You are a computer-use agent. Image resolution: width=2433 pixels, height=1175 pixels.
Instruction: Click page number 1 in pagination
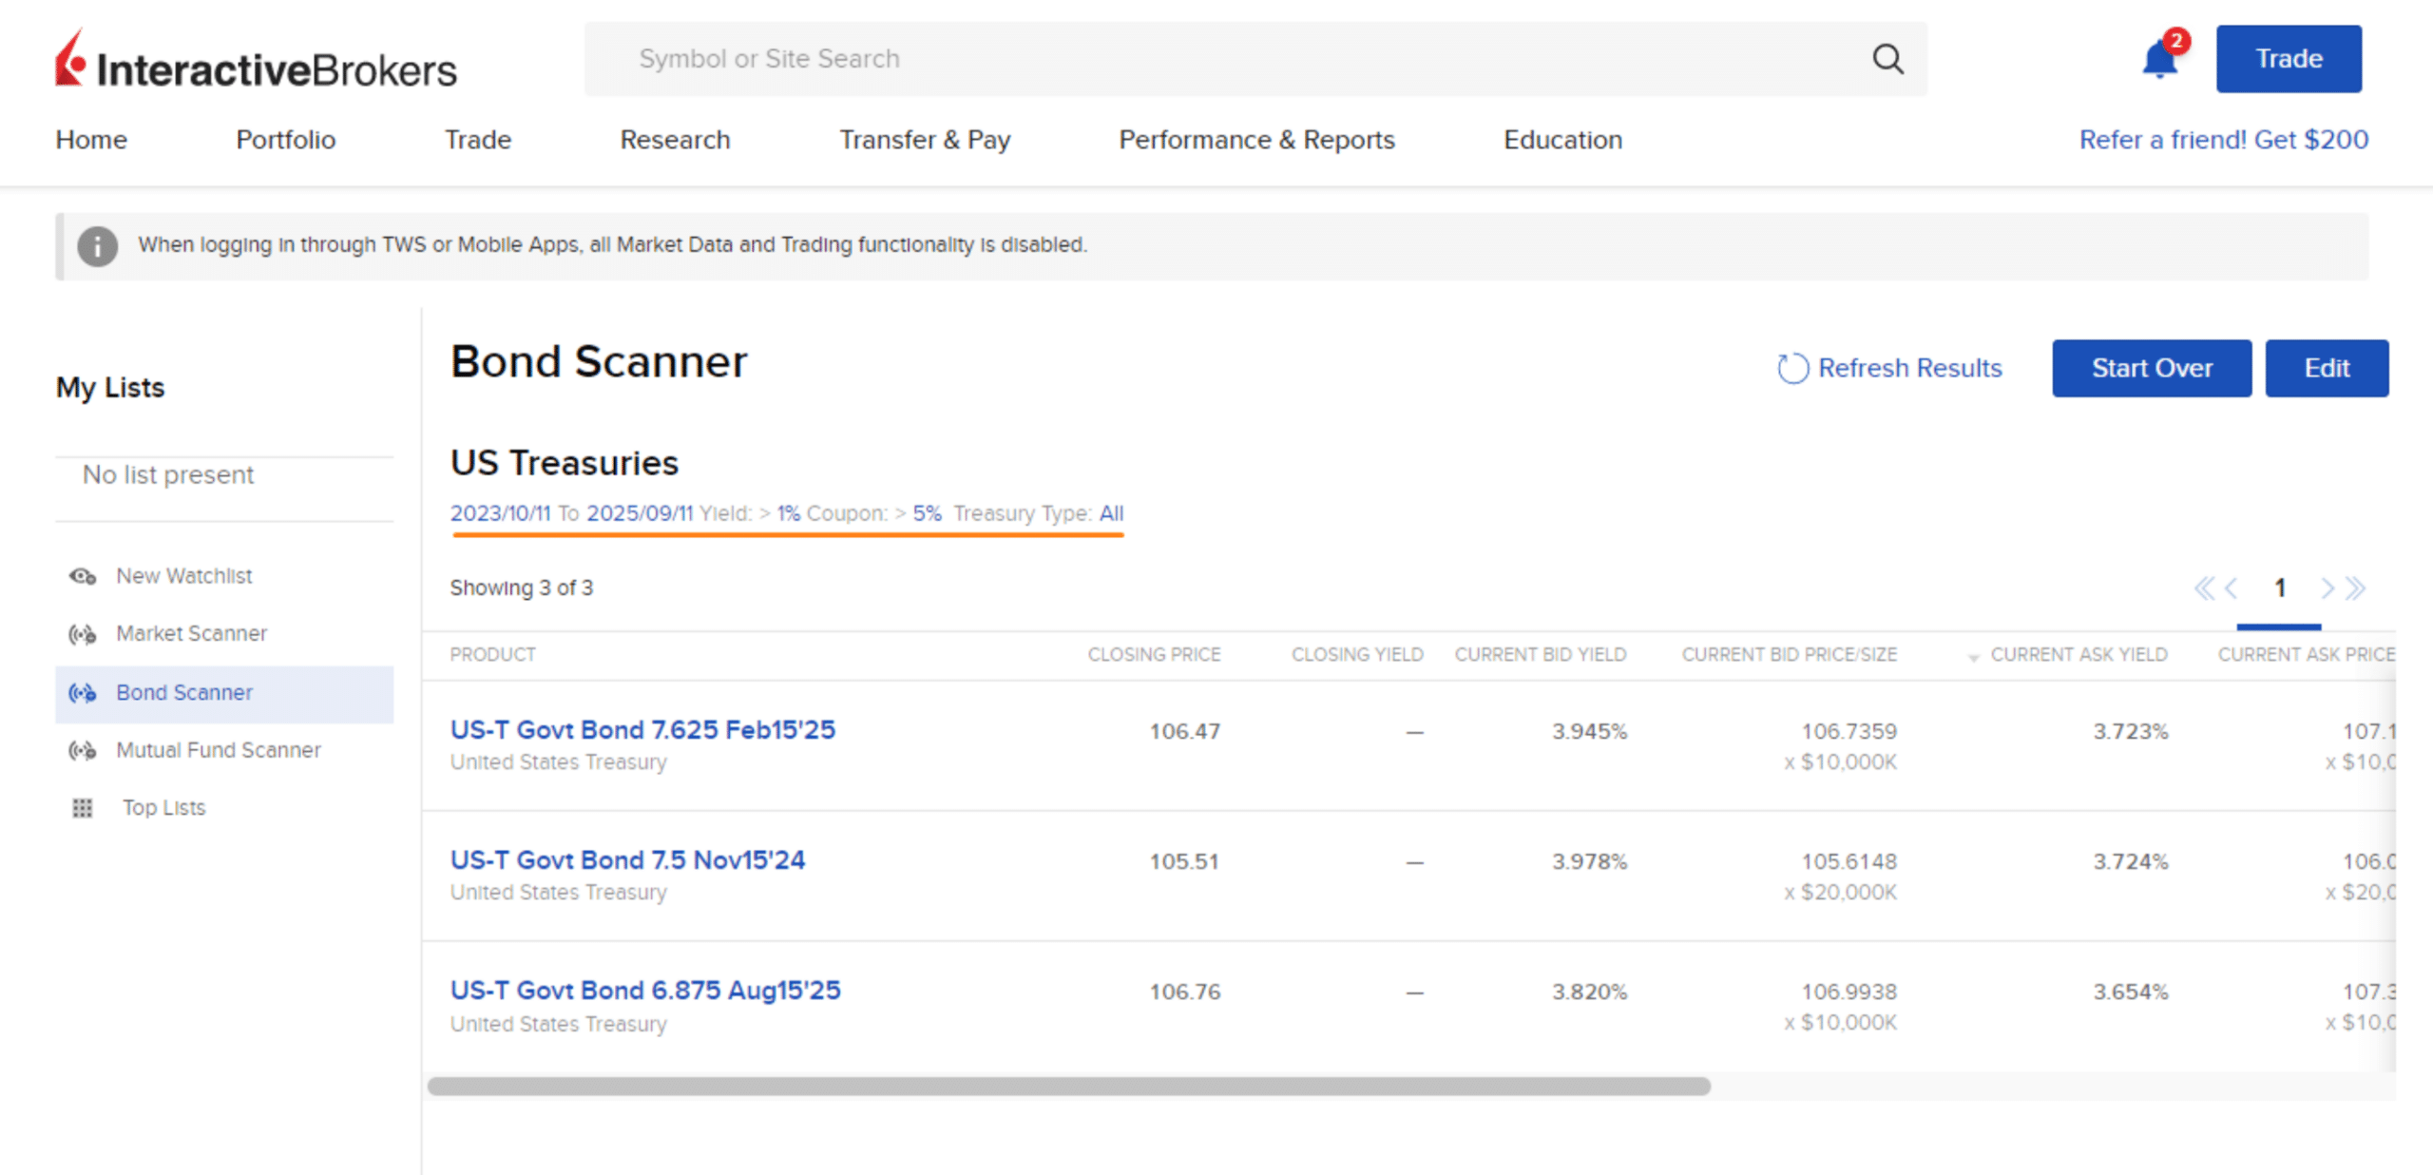(2279, 588)
